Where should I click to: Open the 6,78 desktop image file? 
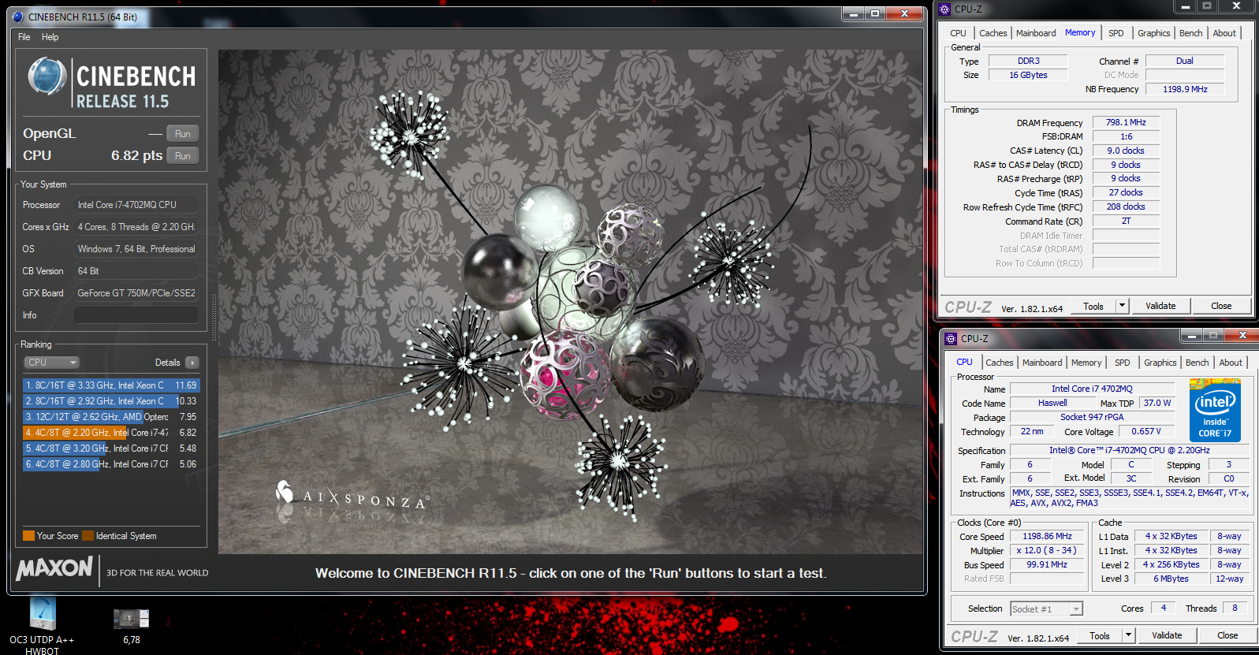point(132,627)
